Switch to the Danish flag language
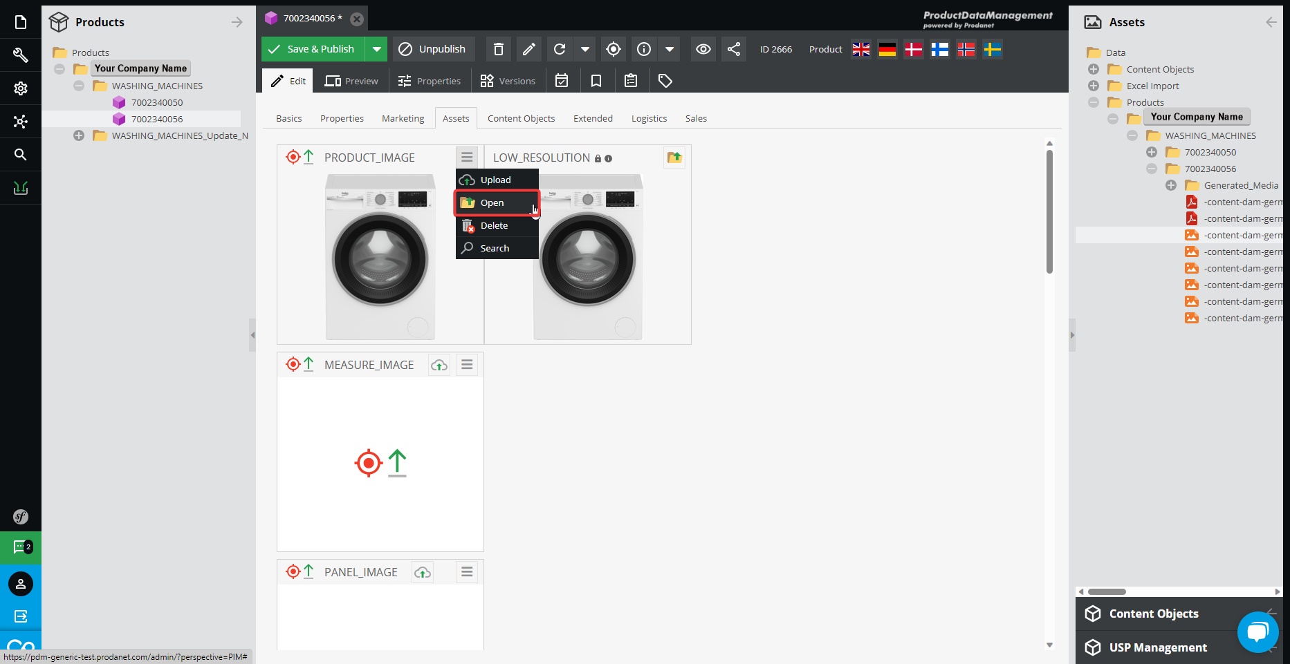Image resolution: width=1290 pixels, height=664 pixels. 914,49
